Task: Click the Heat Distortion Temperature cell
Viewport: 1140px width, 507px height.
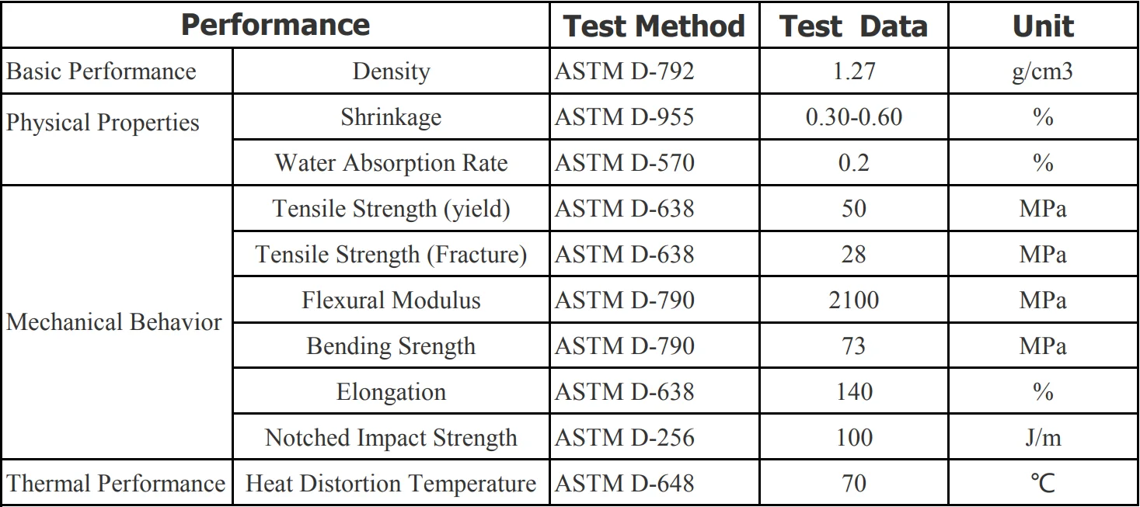Action: pyautogui.click(x=391, y=484)
